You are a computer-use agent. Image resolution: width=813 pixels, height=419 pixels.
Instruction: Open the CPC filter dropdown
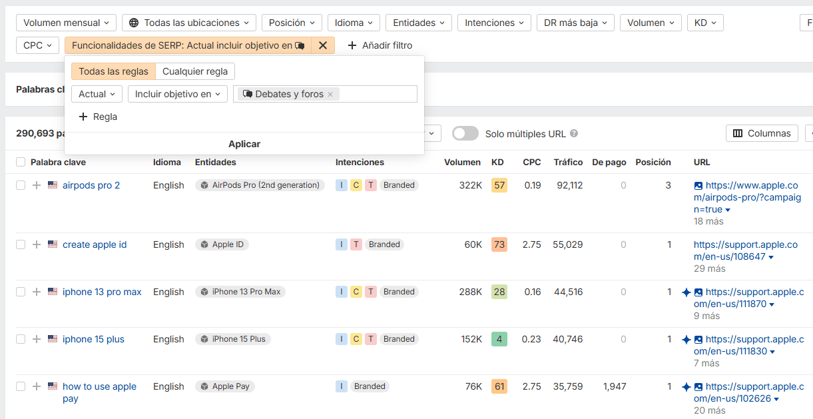coord(37,45)
